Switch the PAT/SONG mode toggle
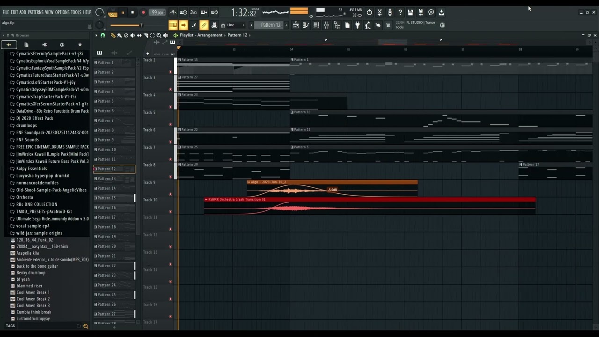 pyautogui.click(x=113, y=13)
